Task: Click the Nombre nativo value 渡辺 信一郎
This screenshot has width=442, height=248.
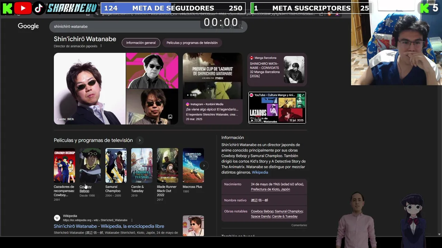Action: [259, 200]
